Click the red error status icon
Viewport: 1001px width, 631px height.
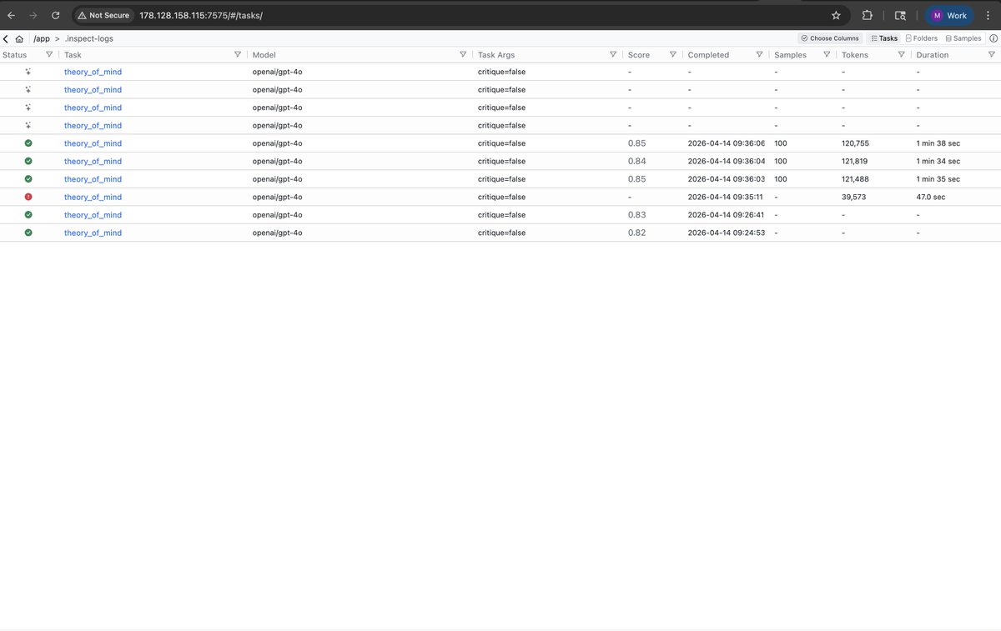tap(28, 197)
